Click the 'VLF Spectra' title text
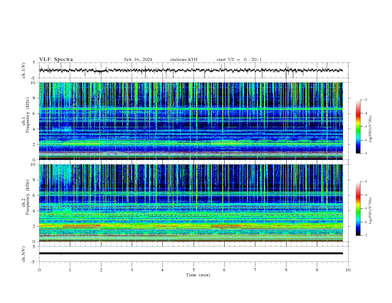Image resolution: width=392 pixels, height=303 pixels. click(x=56, y=59)
